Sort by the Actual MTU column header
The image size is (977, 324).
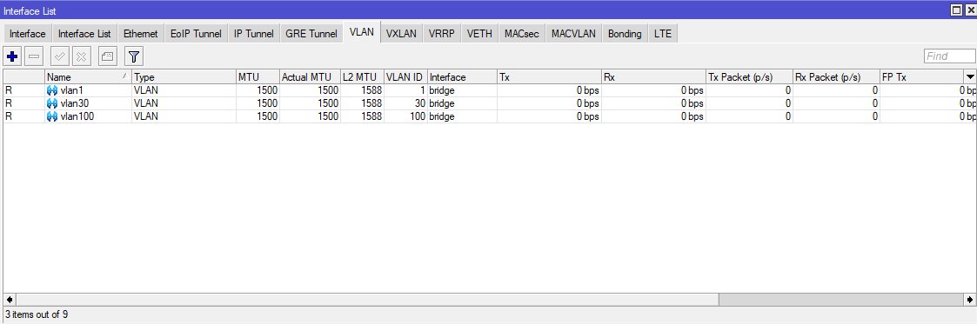tap(310, 77)
